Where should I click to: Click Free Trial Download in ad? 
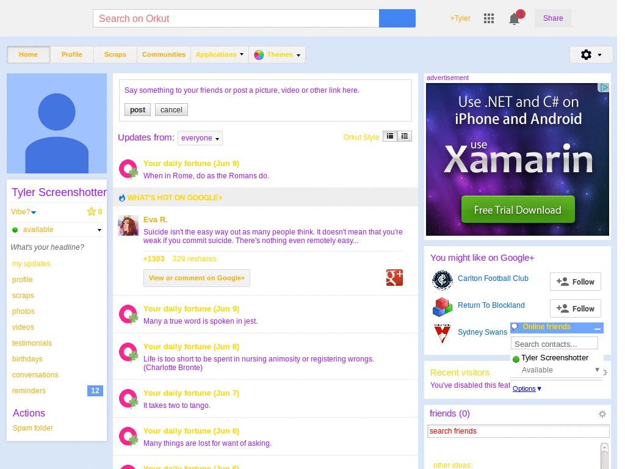click(x=518, y=210)
